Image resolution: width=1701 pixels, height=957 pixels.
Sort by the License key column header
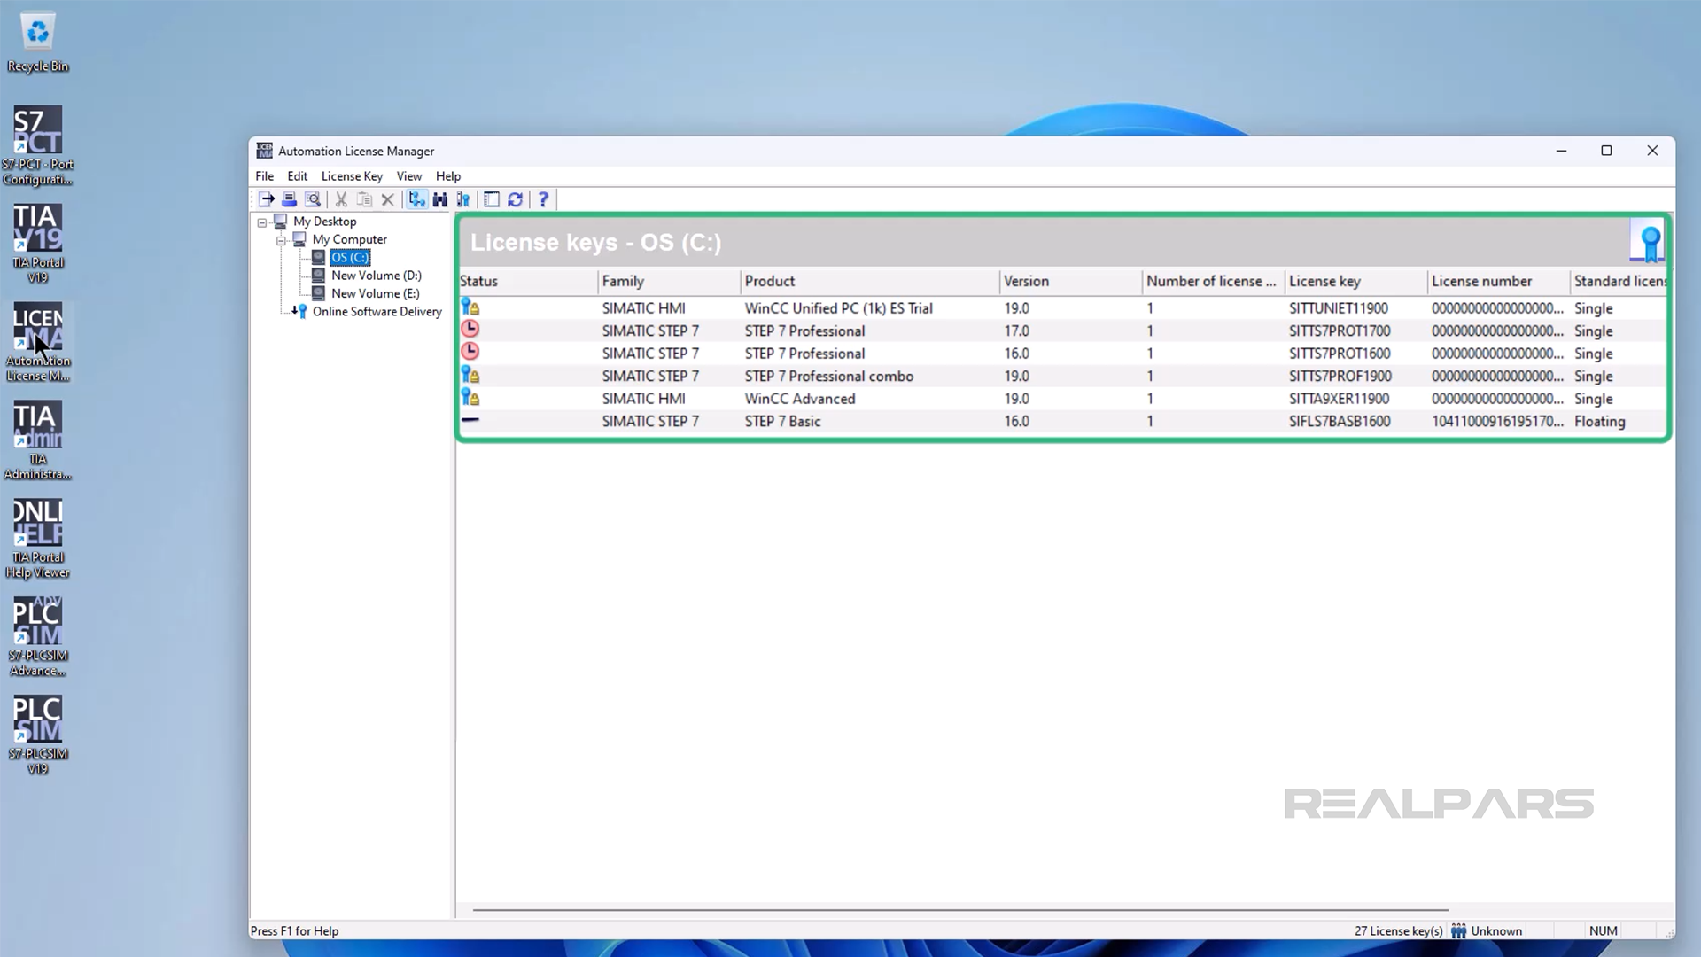(x=1356, y=281)
